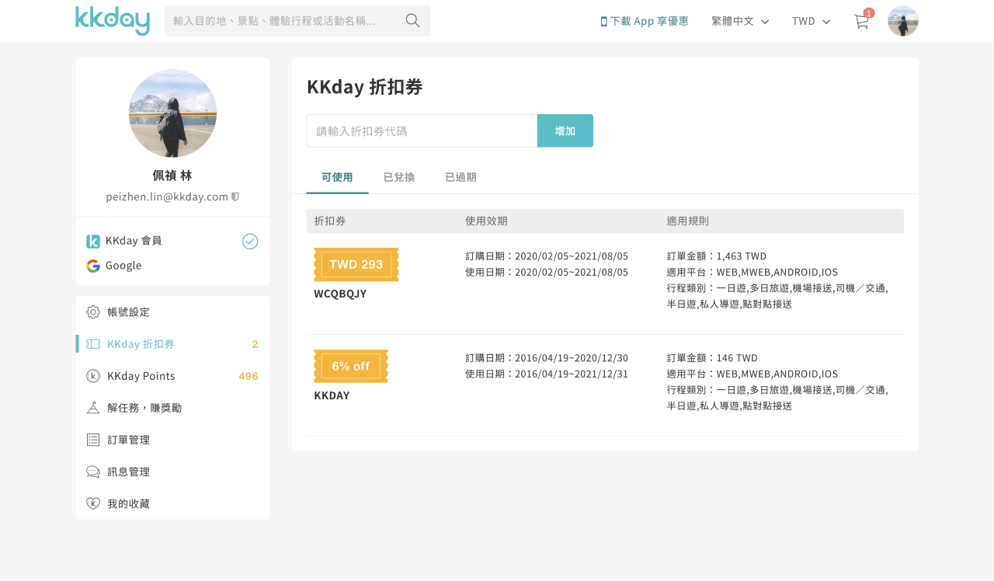The width and height of the screenshot is (994, 581).
Task: Click the coupon ticket icon in the sidebar
Action: [x=93, y=344]
